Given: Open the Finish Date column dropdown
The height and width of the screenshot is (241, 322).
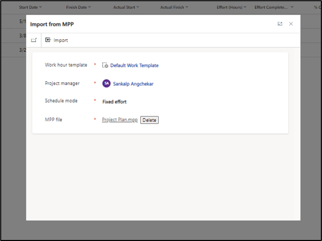Looking at the screenshot, I should [x=89, y=8].
